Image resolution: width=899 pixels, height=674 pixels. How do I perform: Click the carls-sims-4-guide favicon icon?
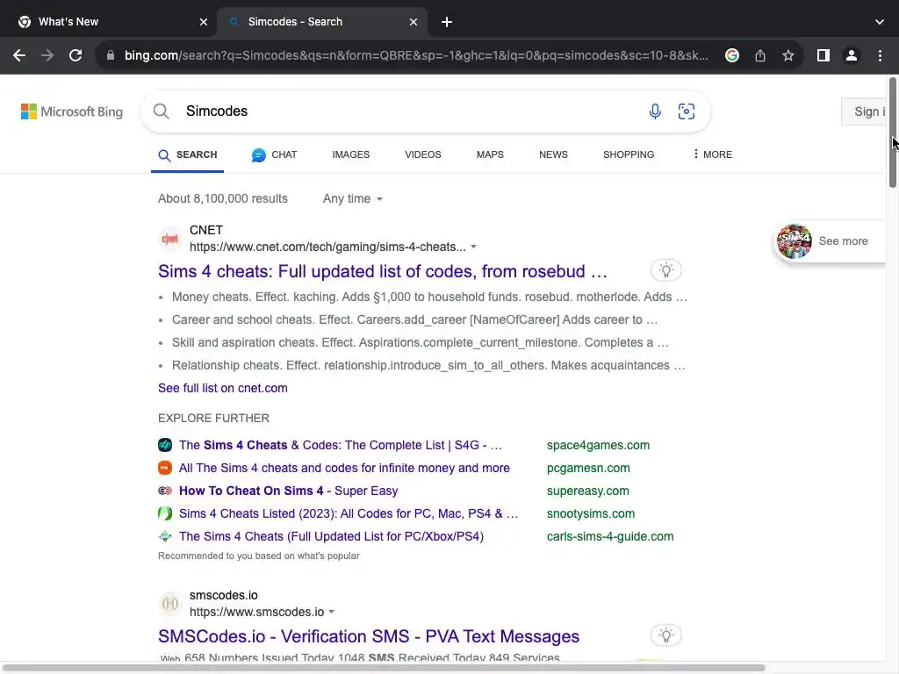165,536
